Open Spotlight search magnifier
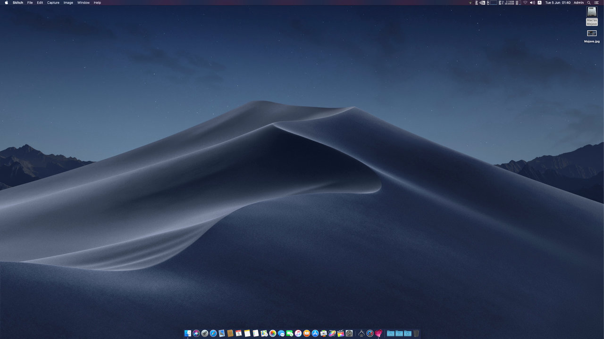Viewport: 604px width, 339px height. coord(589,3)
